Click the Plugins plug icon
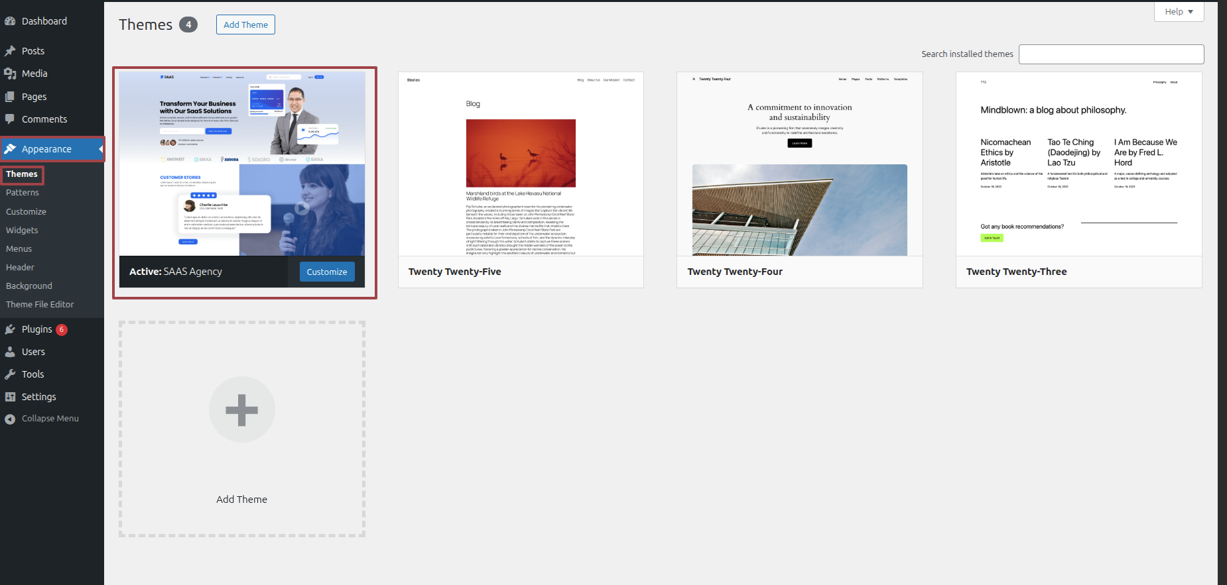The width and height of the screenshot is (1227, 585). pyautogui.click(x=10, y=329)
